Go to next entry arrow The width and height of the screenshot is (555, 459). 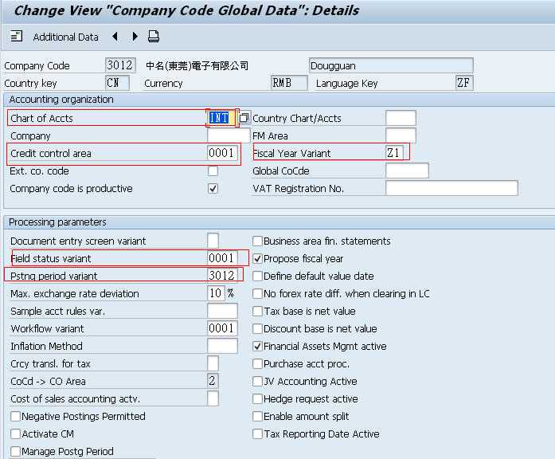click(135, 36)
